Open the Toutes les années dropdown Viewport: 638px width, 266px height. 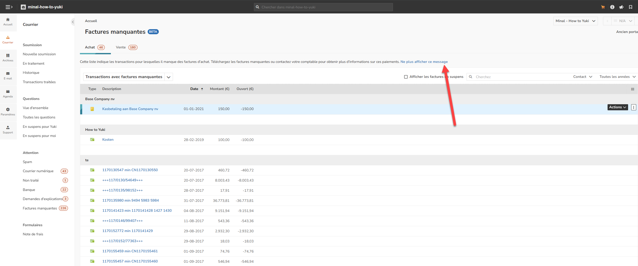tap(617, 77)
